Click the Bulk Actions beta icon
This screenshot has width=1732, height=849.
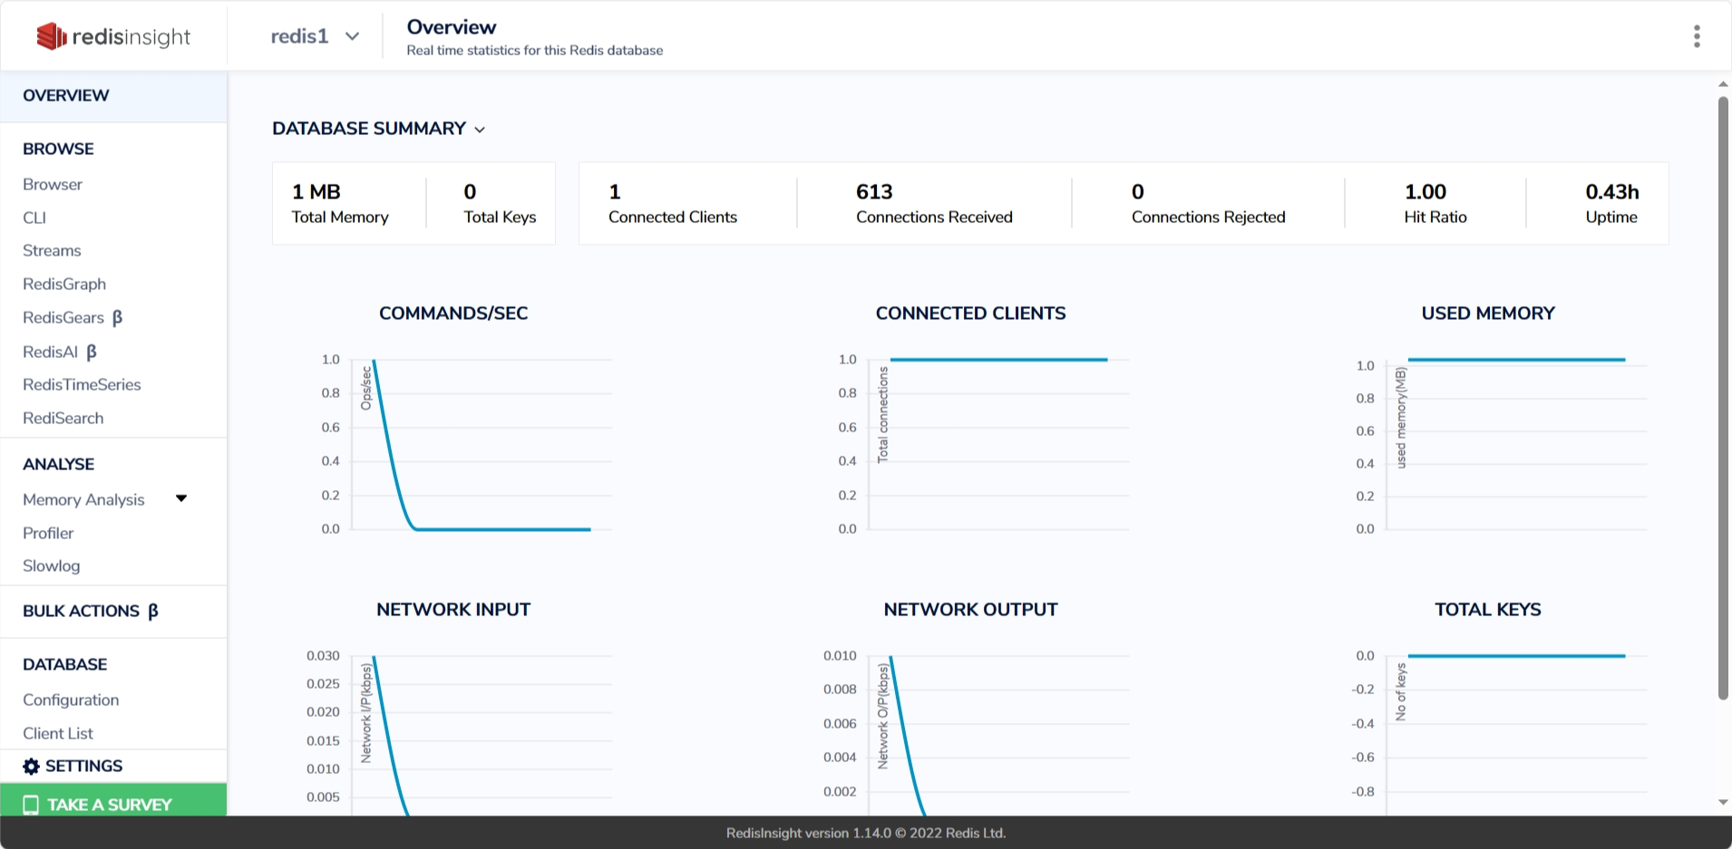pos(152,612)
